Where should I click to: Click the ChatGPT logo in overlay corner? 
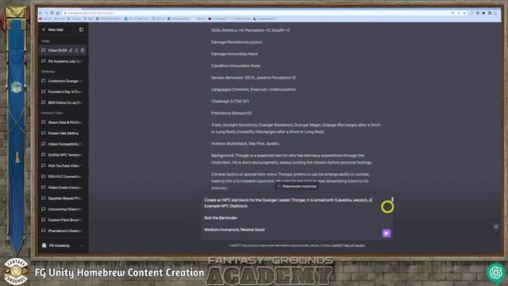pos(495,272)
